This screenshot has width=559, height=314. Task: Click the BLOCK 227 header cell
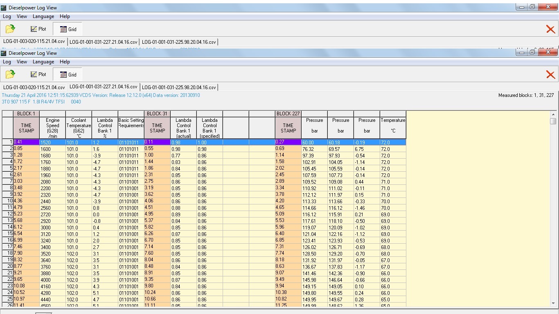click(288, 114)
